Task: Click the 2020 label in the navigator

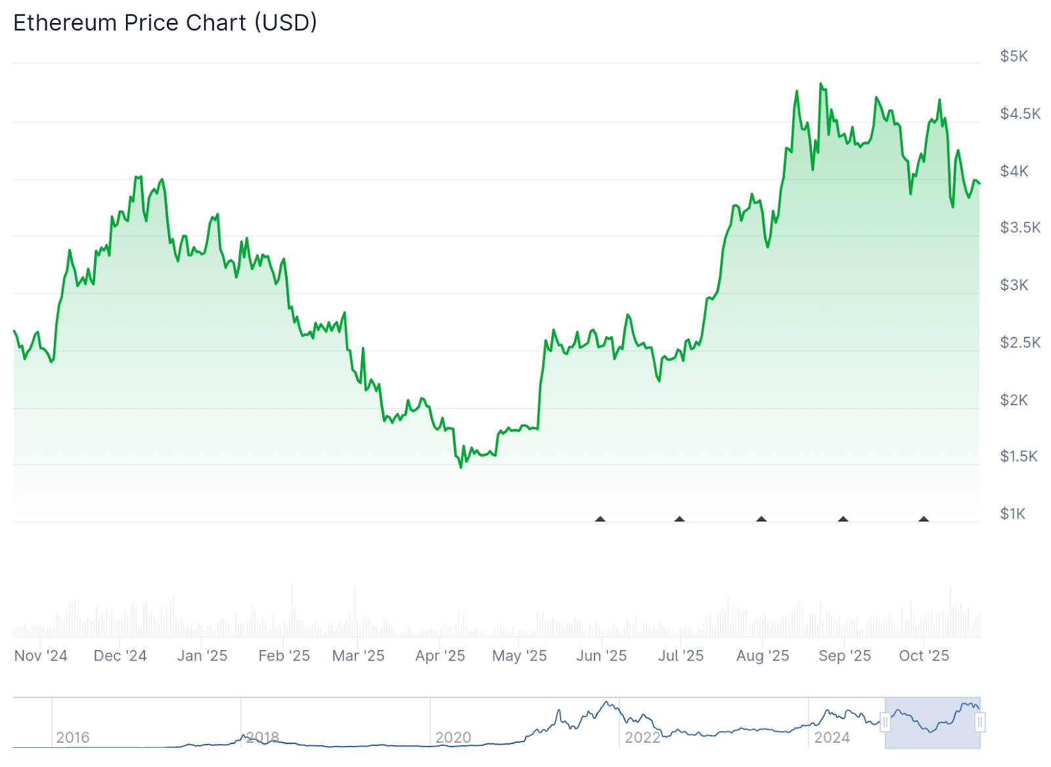Action: [453, 737]
